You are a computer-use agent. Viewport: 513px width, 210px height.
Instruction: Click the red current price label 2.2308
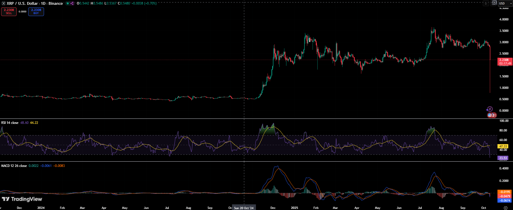[x=504, y=60]
